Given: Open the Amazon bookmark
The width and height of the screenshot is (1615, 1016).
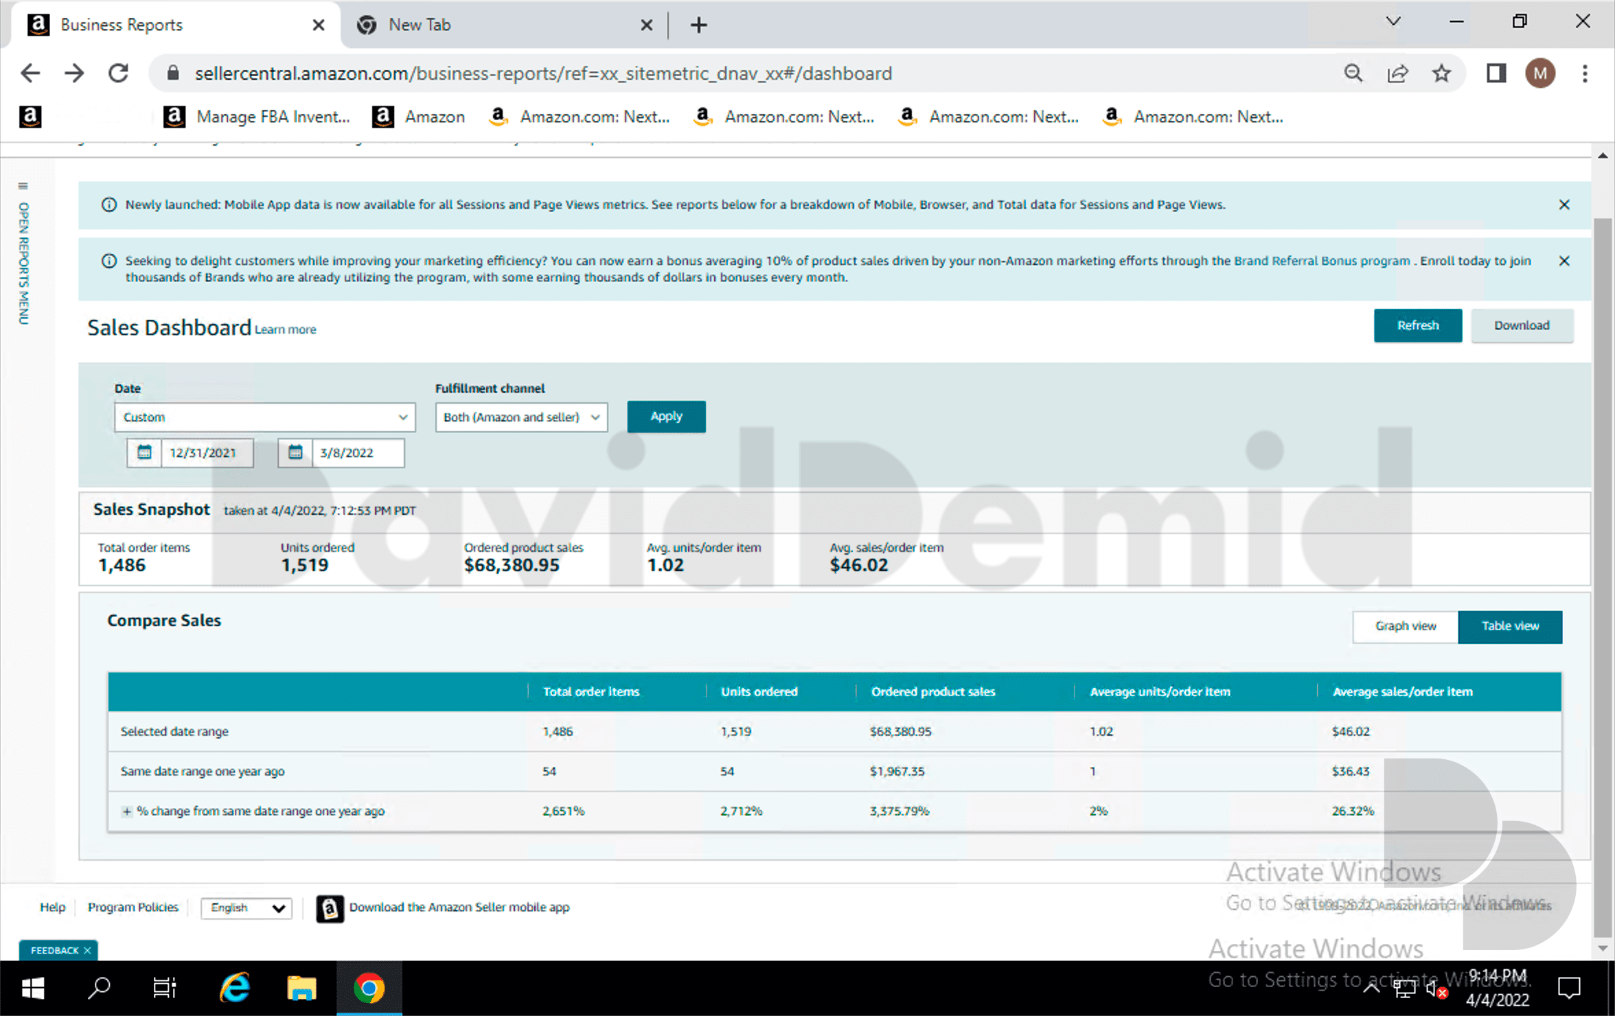Looking at the screenshot, I should coord(418,117).
